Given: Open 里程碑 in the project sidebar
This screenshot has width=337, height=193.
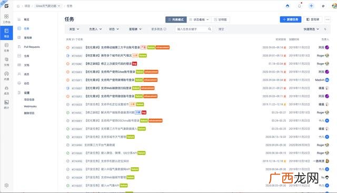Looking at the screenshot, I should coord(28,37).
